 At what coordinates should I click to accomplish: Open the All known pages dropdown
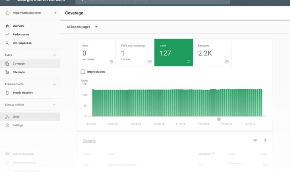[x=82, y=27]
